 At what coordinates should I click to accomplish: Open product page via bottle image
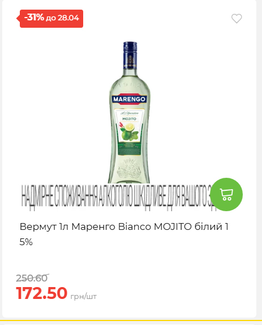pos(129,112)
